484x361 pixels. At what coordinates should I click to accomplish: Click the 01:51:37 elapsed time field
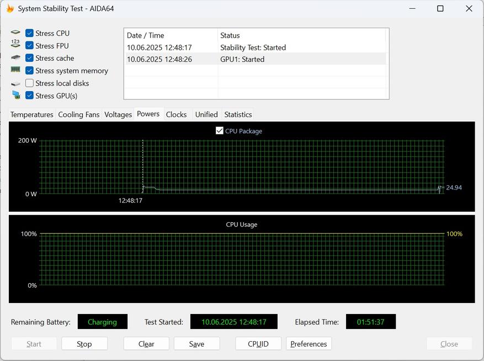click(371, 322)
